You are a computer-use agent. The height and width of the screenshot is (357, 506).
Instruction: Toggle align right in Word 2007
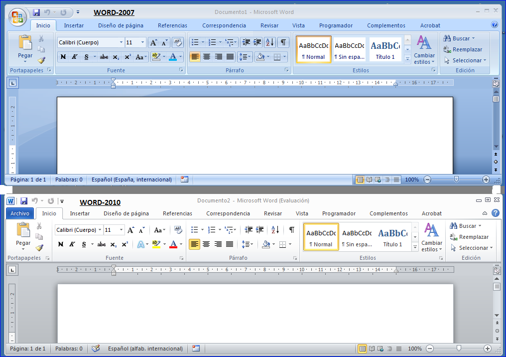click(219, 57)
